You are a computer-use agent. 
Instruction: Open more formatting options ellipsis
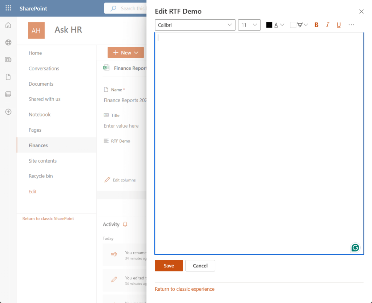[x=351, y=25]
